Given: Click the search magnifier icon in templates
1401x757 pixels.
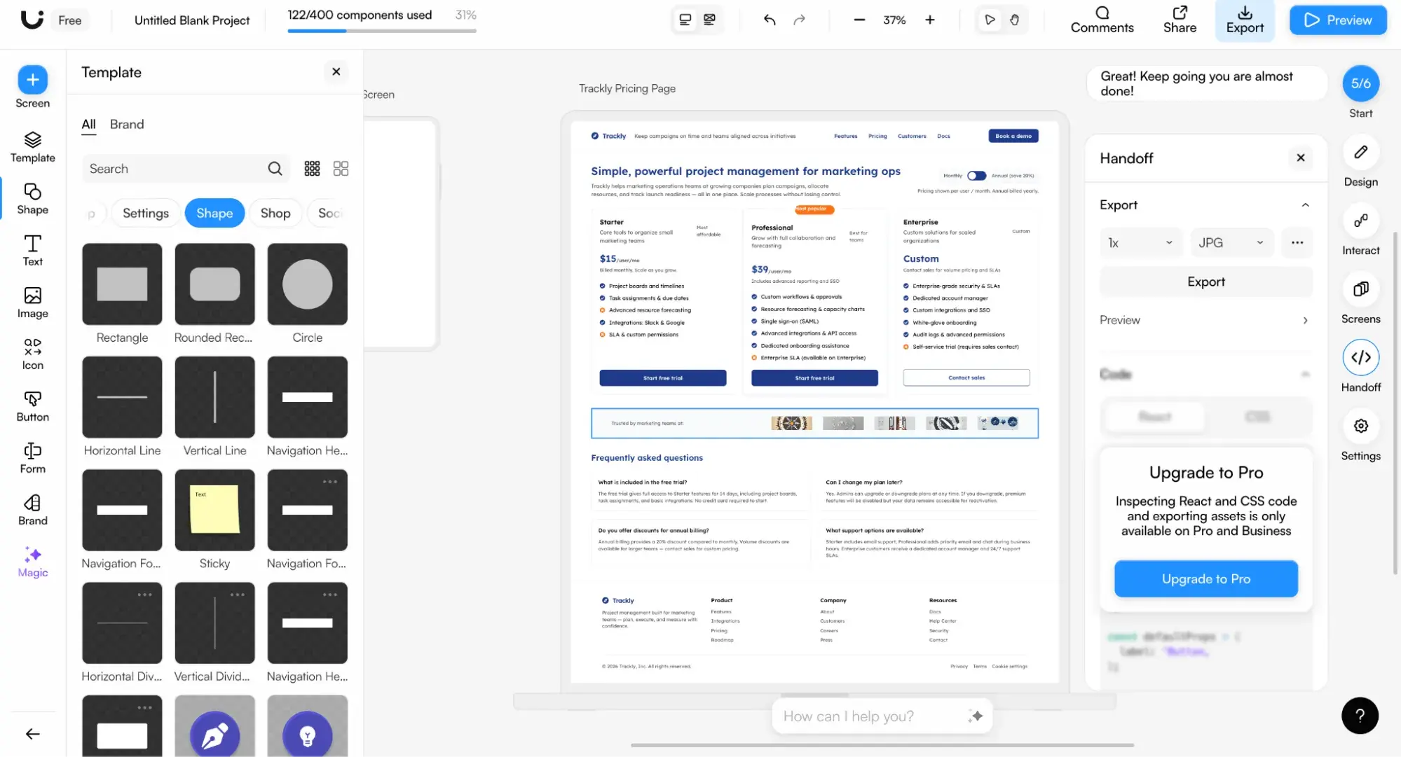Looking at the screenshot, I should (x=275, y=169).
